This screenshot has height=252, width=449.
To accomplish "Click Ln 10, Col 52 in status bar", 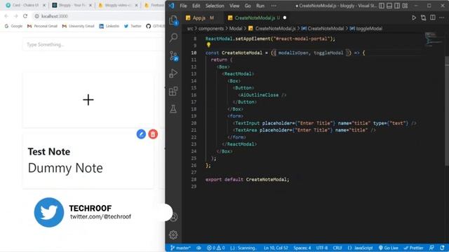I will point(276,248).
